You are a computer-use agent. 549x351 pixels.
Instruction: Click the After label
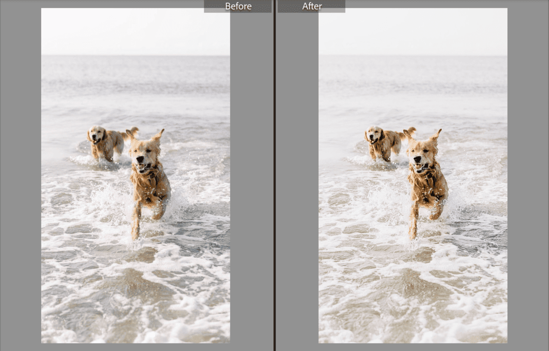coord(312,6)
